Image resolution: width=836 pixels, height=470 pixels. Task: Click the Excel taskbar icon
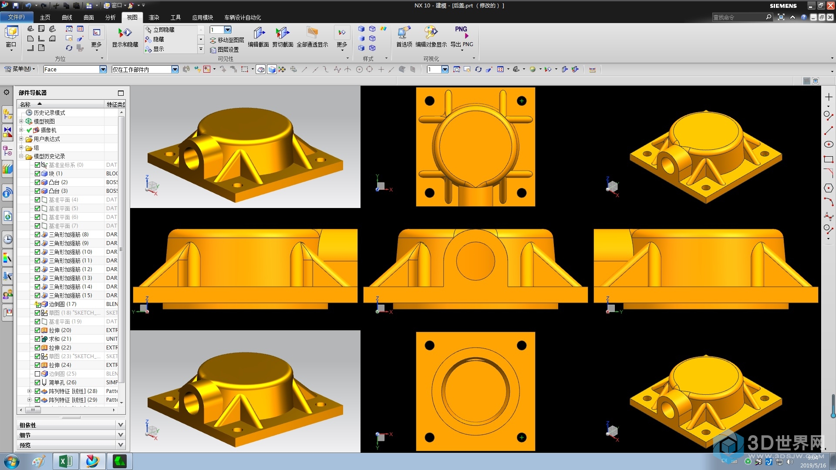tap(65, 461)
